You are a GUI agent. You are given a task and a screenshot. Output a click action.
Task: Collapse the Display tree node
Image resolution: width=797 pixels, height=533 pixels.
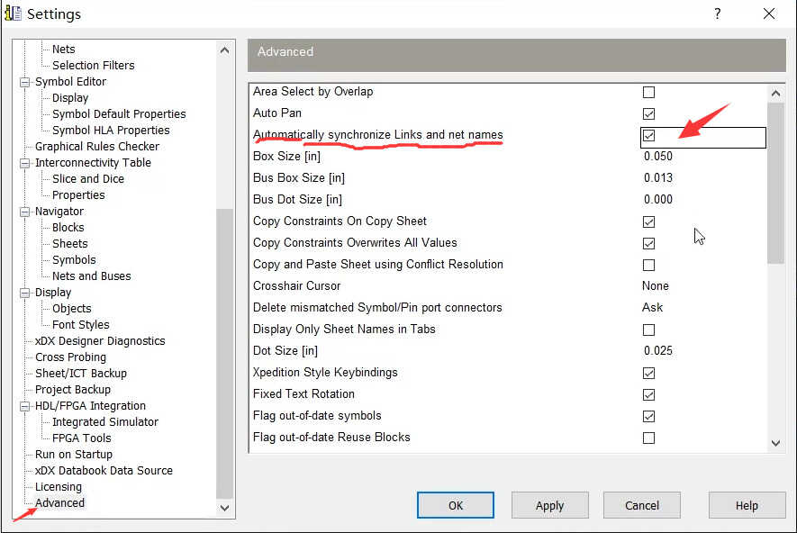24,293
